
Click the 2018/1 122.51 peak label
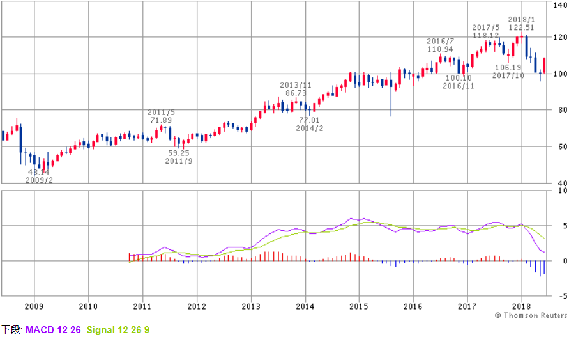(522, 24)
